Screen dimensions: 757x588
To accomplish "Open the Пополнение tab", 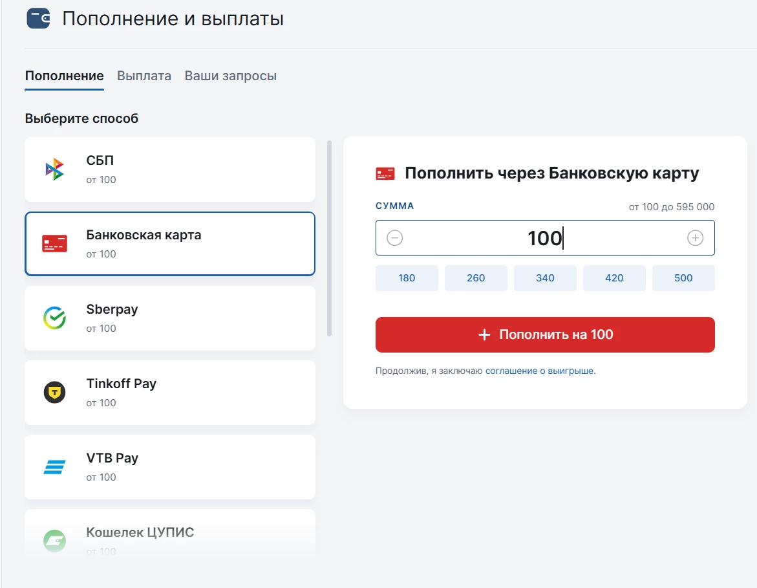I will (x=64, y=76).
